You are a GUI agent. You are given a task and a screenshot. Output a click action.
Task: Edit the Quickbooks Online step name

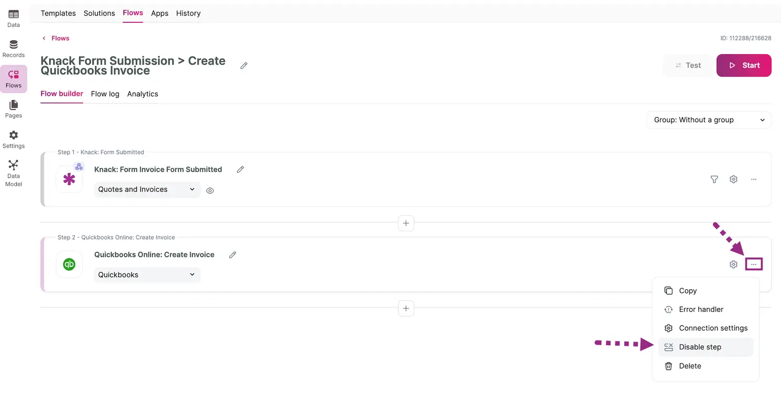point(233,255)
